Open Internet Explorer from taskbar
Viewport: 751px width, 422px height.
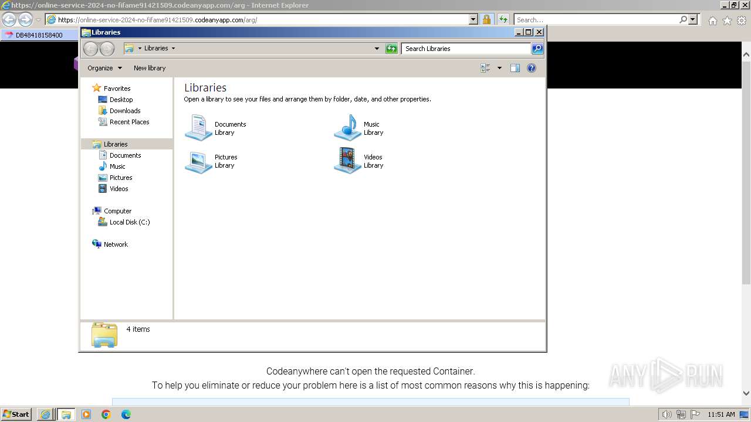click(x=45, y=414)
